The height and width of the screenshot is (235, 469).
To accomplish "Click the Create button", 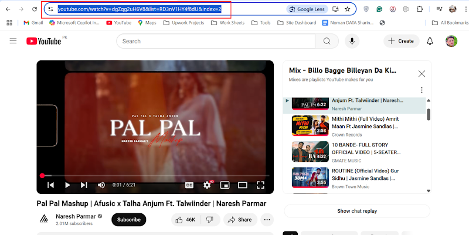I will (x=401, y=41).
